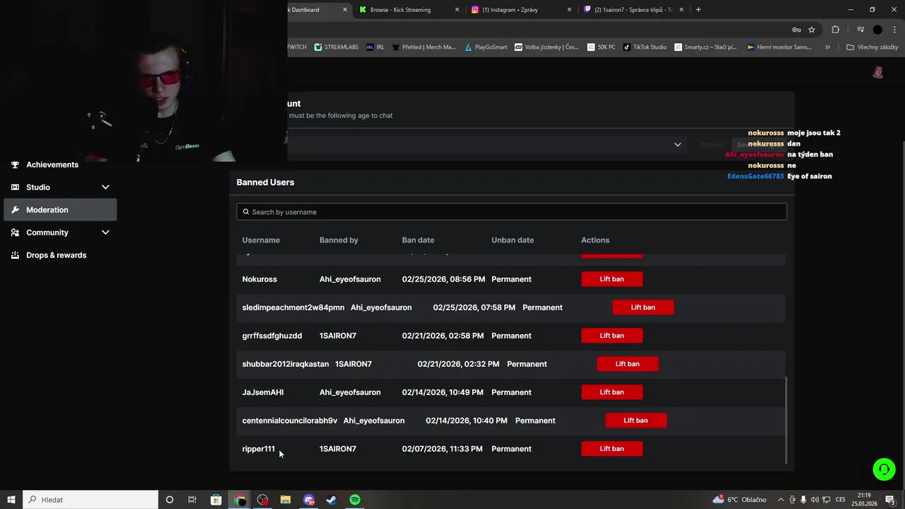Image resolution: width=905 pixels, height=509 pixels.
Task: Lift the ban on centennialcouncilorabh9v
Action: click(x=636, y=421)
